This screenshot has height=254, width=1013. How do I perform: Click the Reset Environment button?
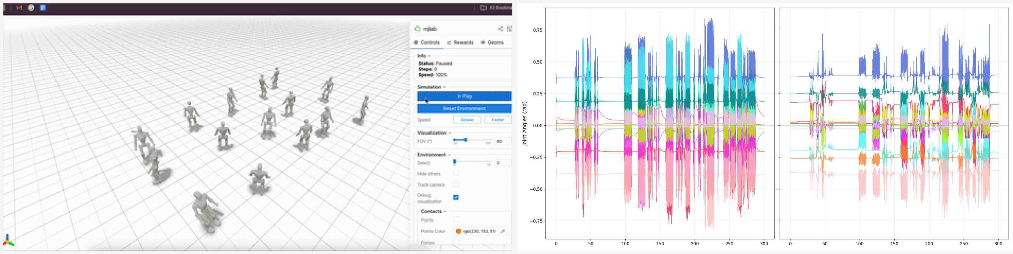tap(464, 108)
